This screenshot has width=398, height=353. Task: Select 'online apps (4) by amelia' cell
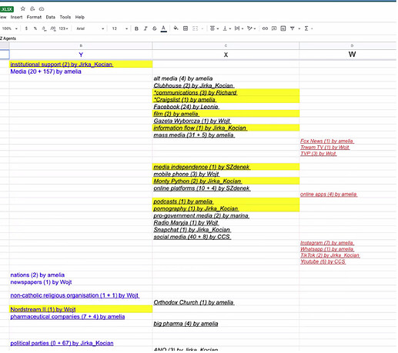click(x=348, y=195)
